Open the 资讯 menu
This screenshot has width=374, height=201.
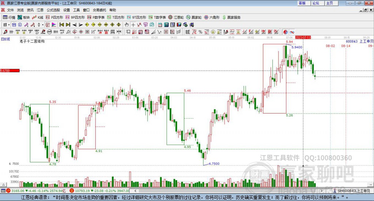(30, 10)
